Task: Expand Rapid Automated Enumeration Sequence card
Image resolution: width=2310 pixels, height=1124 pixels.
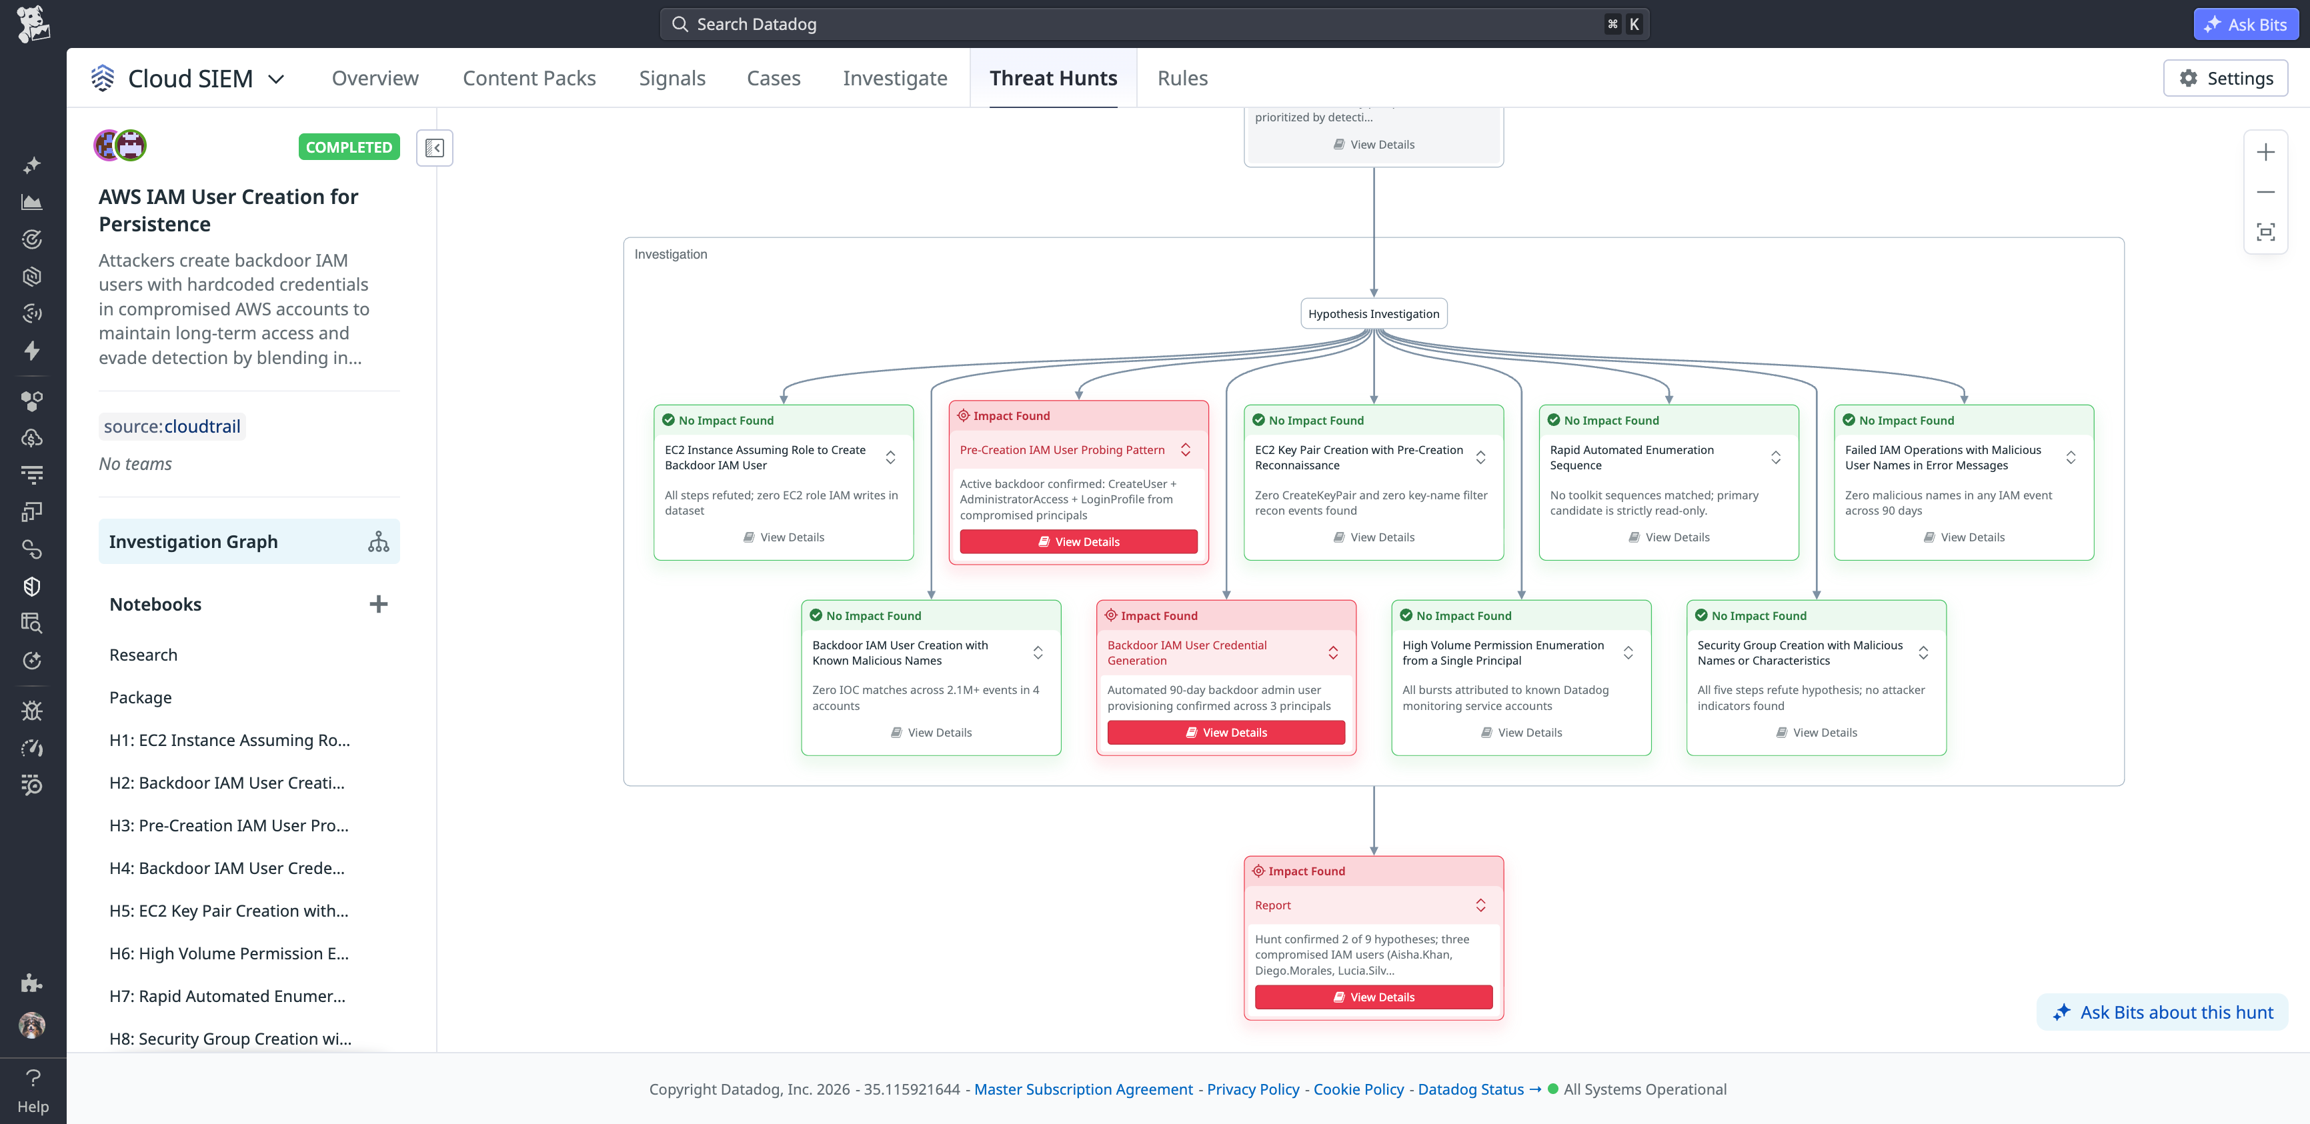Action: (x=1776, y=457)
